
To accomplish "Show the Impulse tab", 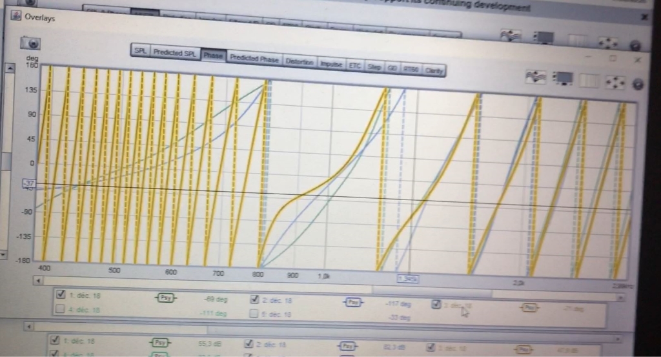I will (x=332, y=65).
